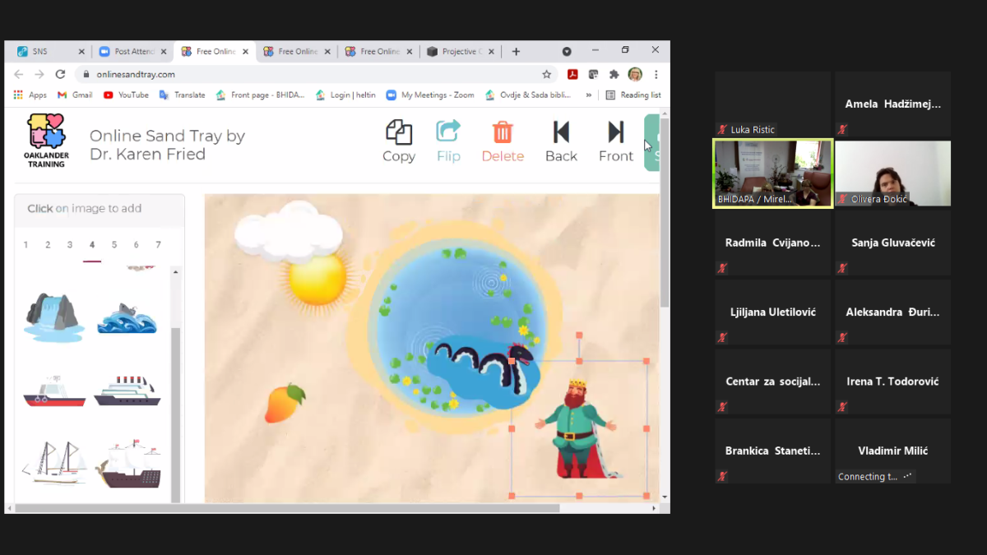Select image page 5
This screenshot has width=987, height=555.
pos(114,245)
